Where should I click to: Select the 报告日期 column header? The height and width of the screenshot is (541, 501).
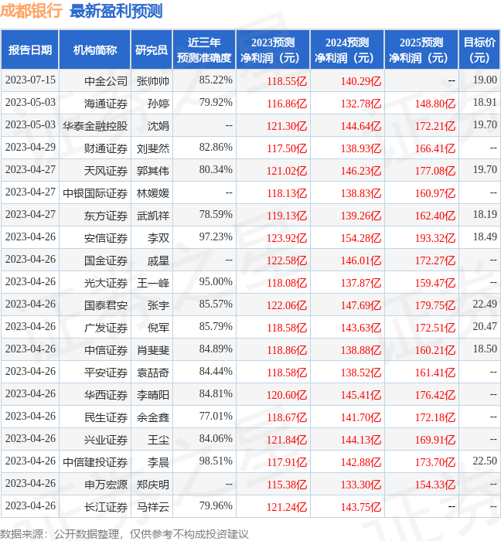click(x=30, y=50)
